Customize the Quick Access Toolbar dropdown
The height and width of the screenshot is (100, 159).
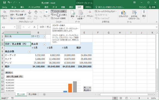point(19,2)
